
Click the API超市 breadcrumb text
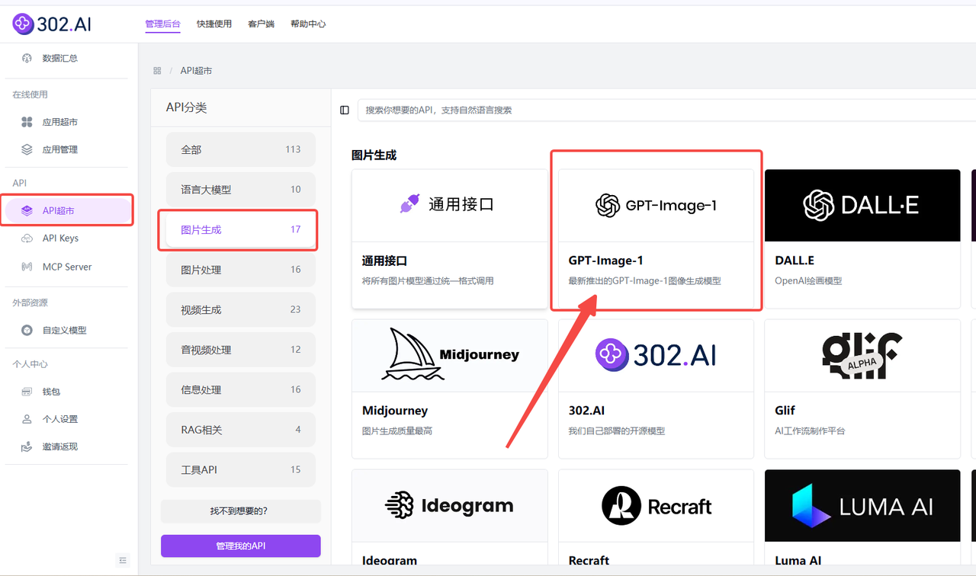coord(196,70)
